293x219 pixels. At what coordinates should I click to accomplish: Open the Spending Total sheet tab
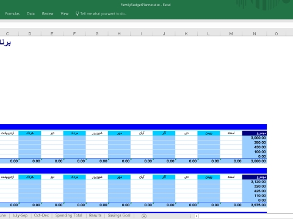pos(68,215)
